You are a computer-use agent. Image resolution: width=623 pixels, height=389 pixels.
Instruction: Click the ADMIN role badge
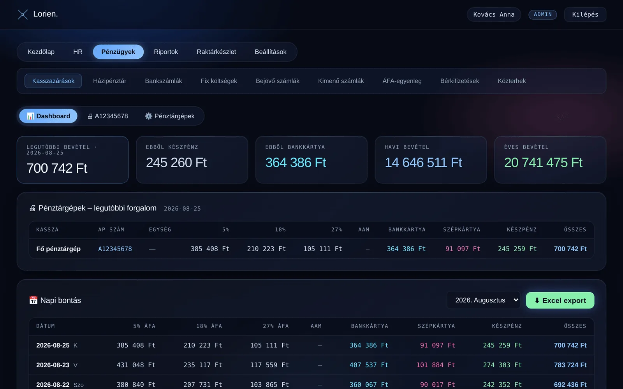click(x=543, y=14)
